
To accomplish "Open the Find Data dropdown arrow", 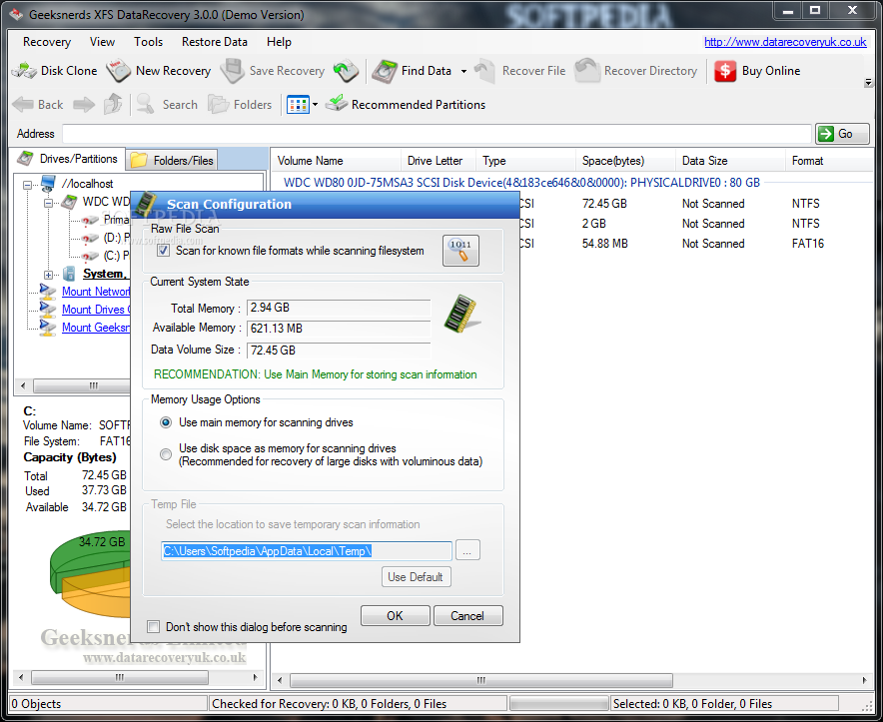I will [464, 72].
